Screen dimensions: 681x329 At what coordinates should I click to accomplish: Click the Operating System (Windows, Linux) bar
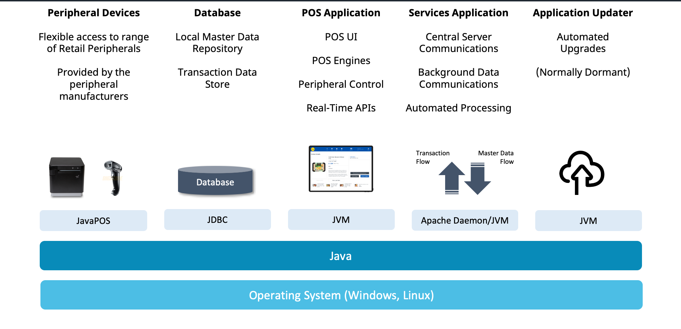tap(340, 295)
